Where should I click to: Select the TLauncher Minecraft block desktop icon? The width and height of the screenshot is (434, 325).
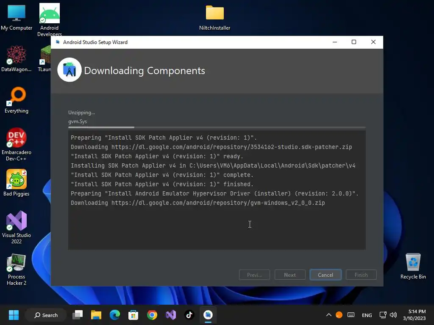click(45, 58)
